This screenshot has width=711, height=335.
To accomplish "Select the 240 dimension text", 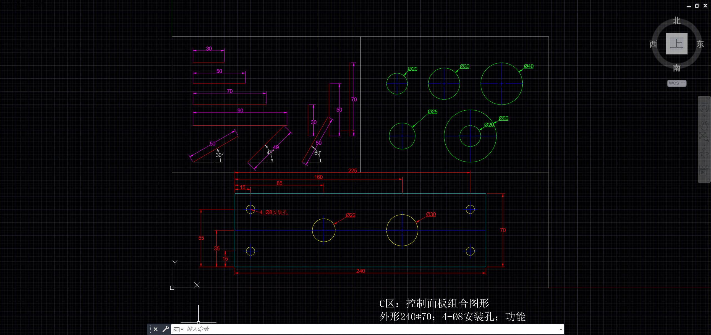I will point(361,271).
